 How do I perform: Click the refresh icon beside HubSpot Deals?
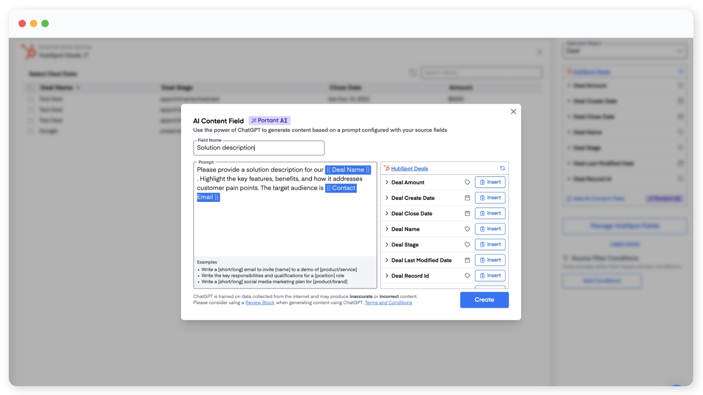click(502, 169)
